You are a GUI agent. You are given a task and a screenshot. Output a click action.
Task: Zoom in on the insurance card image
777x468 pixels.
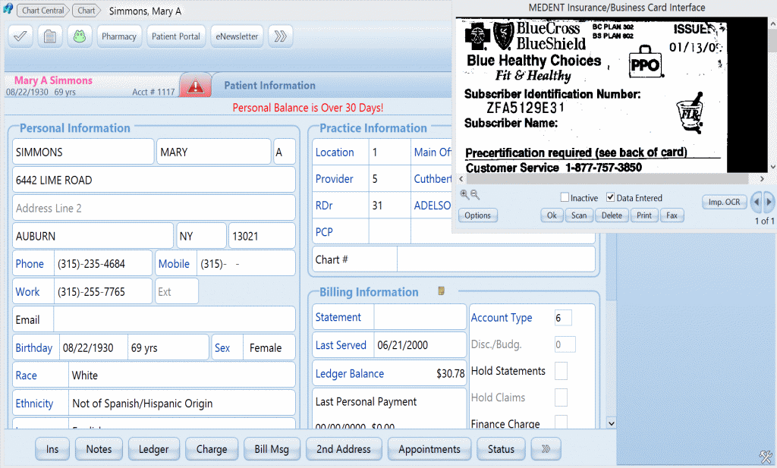coord(464,194)
